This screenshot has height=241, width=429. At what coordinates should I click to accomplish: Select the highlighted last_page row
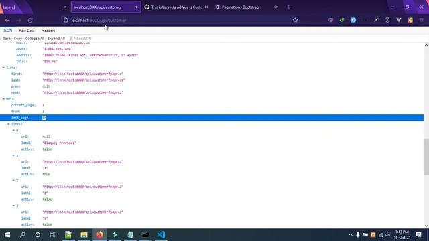tap(212, 118)
